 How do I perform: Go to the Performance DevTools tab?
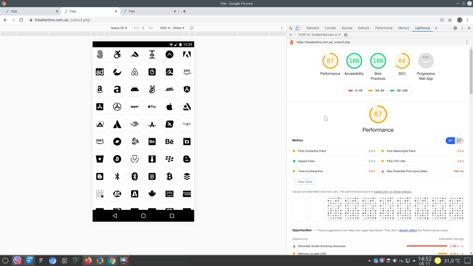[384, 28]
